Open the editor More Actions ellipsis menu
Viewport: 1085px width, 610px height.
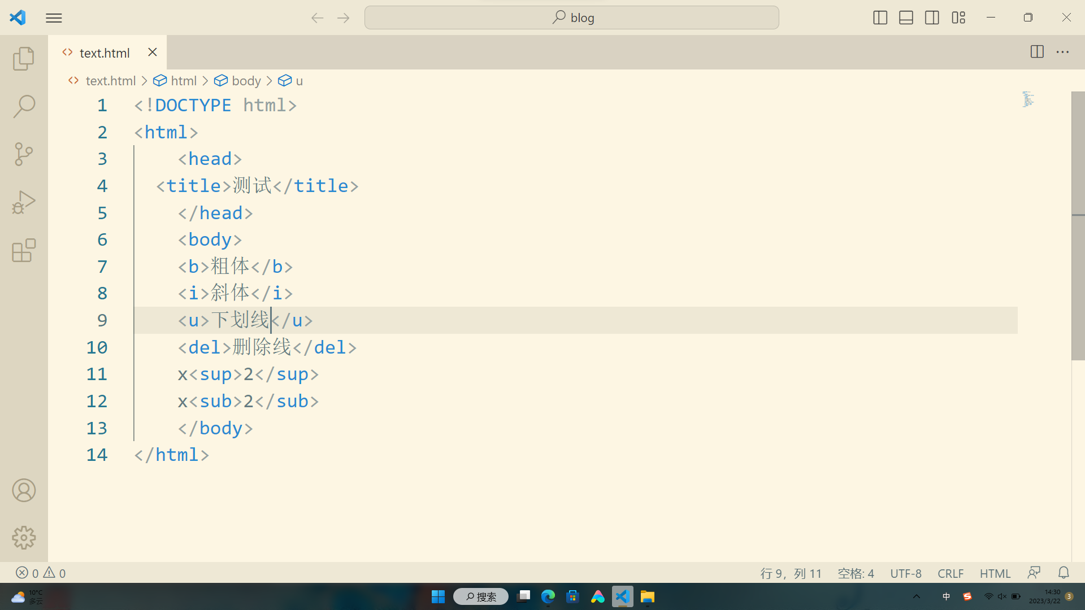coord(1062,52)
